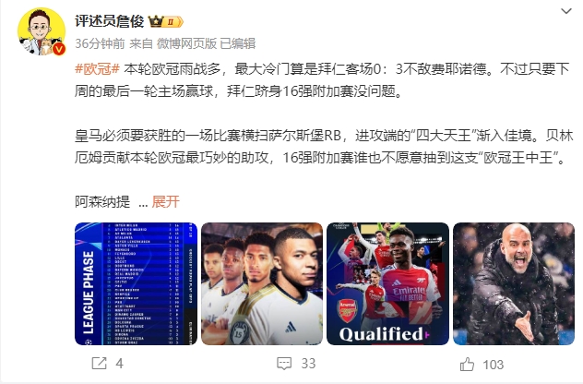
Task: Click the repost share icon
Action: click(99, 364)
